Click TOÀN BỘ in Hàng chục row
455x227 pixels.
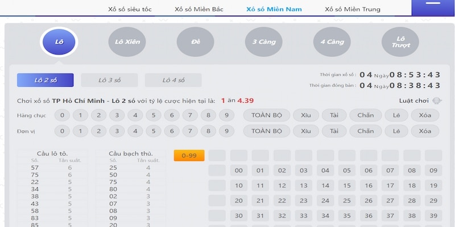(x=267, y=115)
